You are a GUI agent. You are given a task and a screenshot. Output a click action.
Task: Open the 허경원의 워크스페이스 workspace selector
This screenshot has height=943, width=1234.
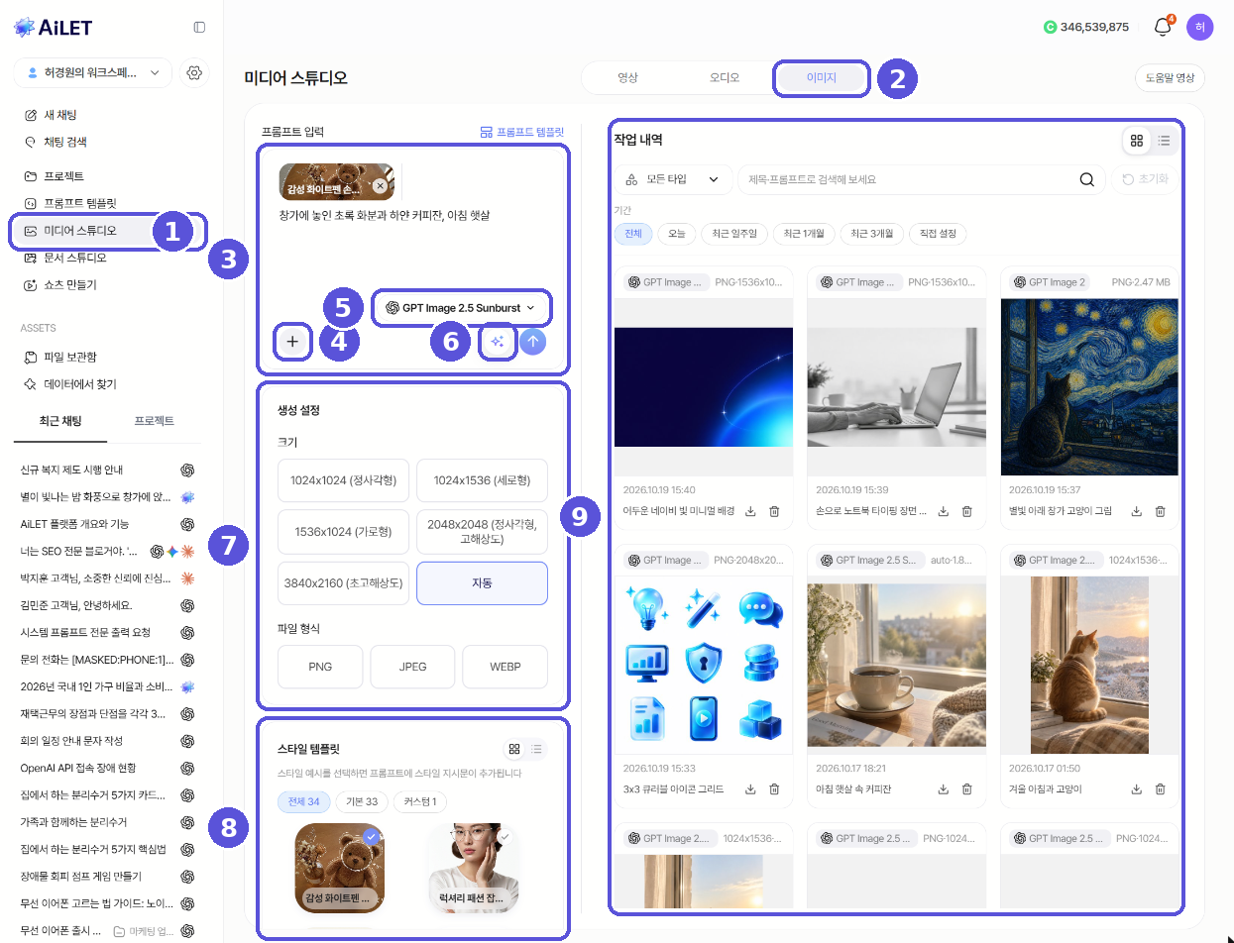(x=93, y=72)
